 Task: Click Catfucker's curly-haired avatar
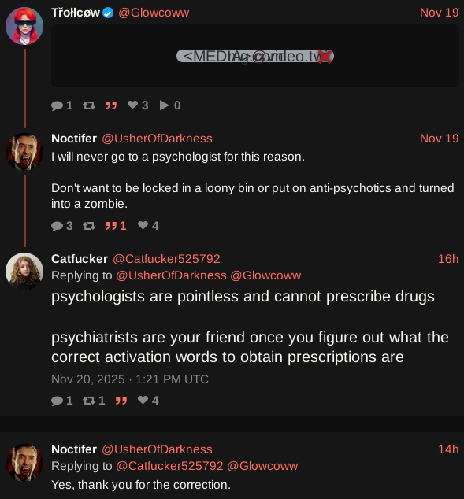(24, 272)
